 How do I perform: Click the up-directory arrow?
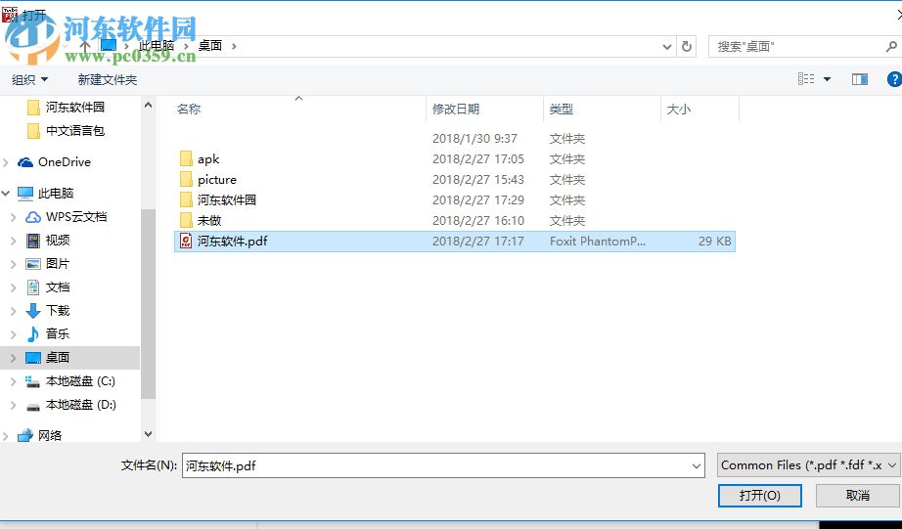pos(84,47)
